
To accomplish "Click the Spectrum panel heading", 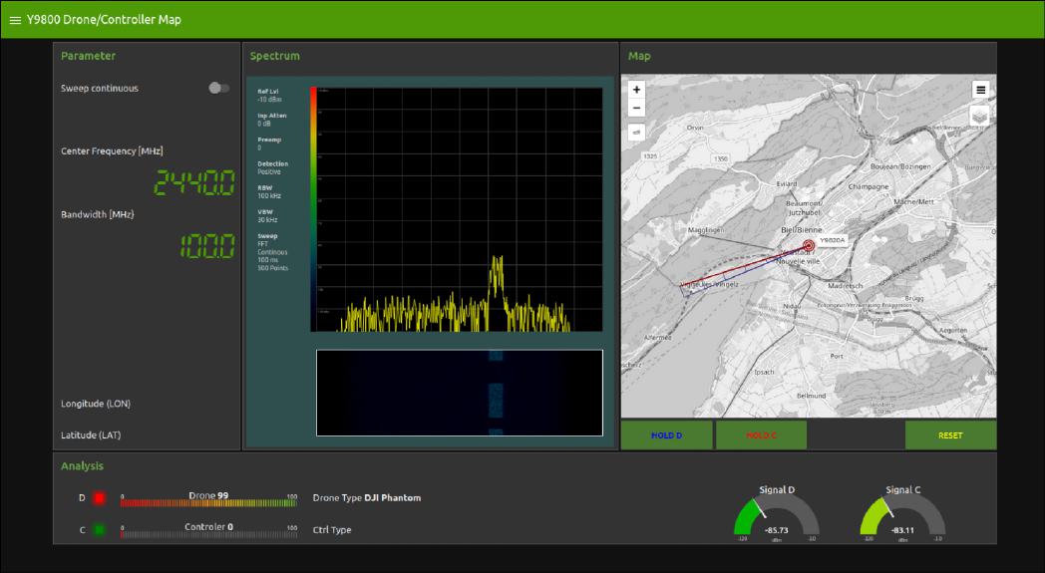I will coord(274,56).
